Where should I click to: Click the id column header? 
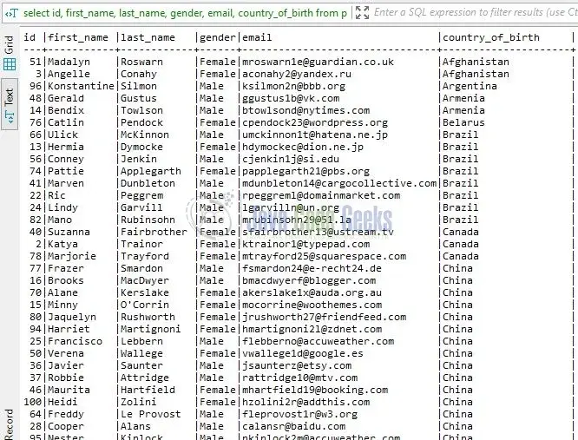pyautogui.click(x=30, y=37)
